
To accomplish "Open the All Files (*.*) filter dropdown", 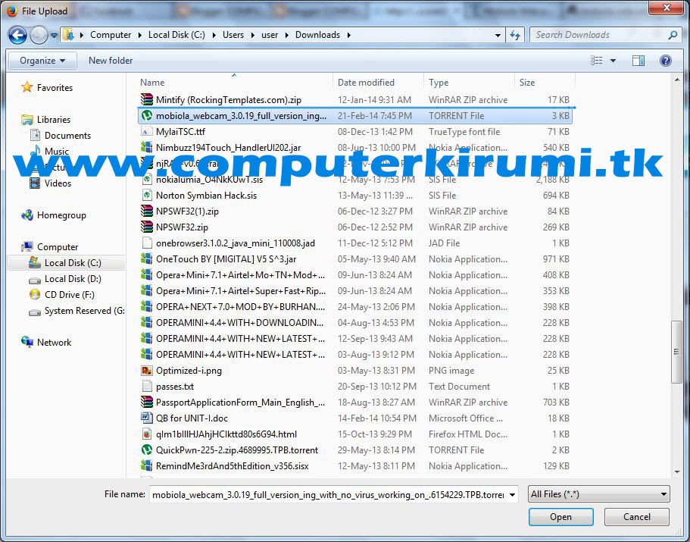I will click(599, 494).
